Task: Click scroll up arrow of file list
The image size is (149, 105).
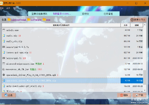Action: pyautogui.click(x=145, y=25)
